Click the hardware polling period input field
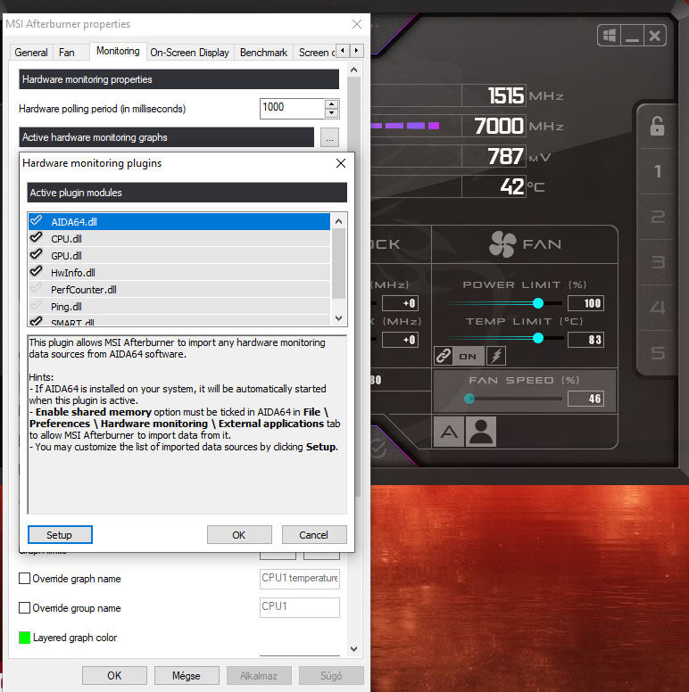This screenshot has height=692, width=689. click(293, 109)
